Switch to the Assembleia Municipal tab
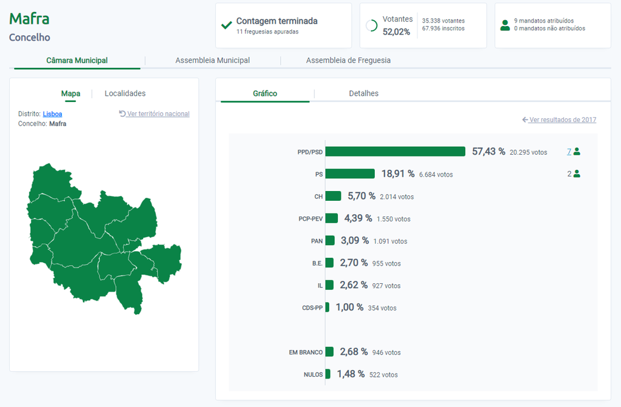Image resolution: width=621 pixels, height=407 pixels. [212, 61]
